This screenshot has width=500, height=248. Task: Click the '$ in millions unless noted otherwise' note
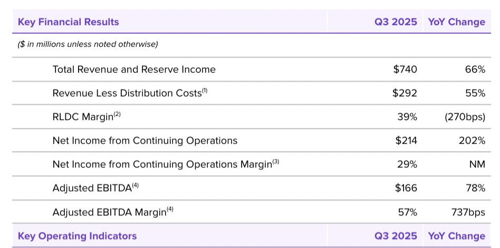[x=88, y=44]
